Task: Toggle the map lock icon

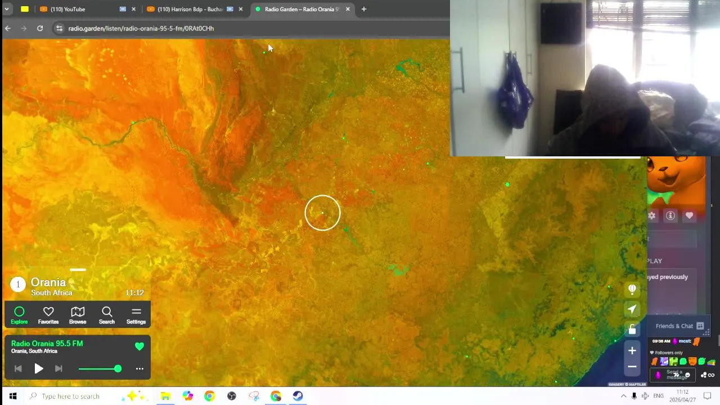Action: tap(632, 329)
